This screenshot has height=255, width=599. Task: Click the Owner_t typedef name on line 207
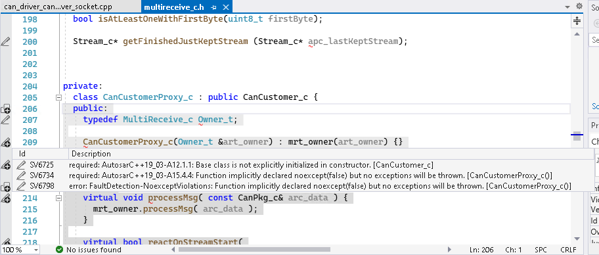pos(215,120)
